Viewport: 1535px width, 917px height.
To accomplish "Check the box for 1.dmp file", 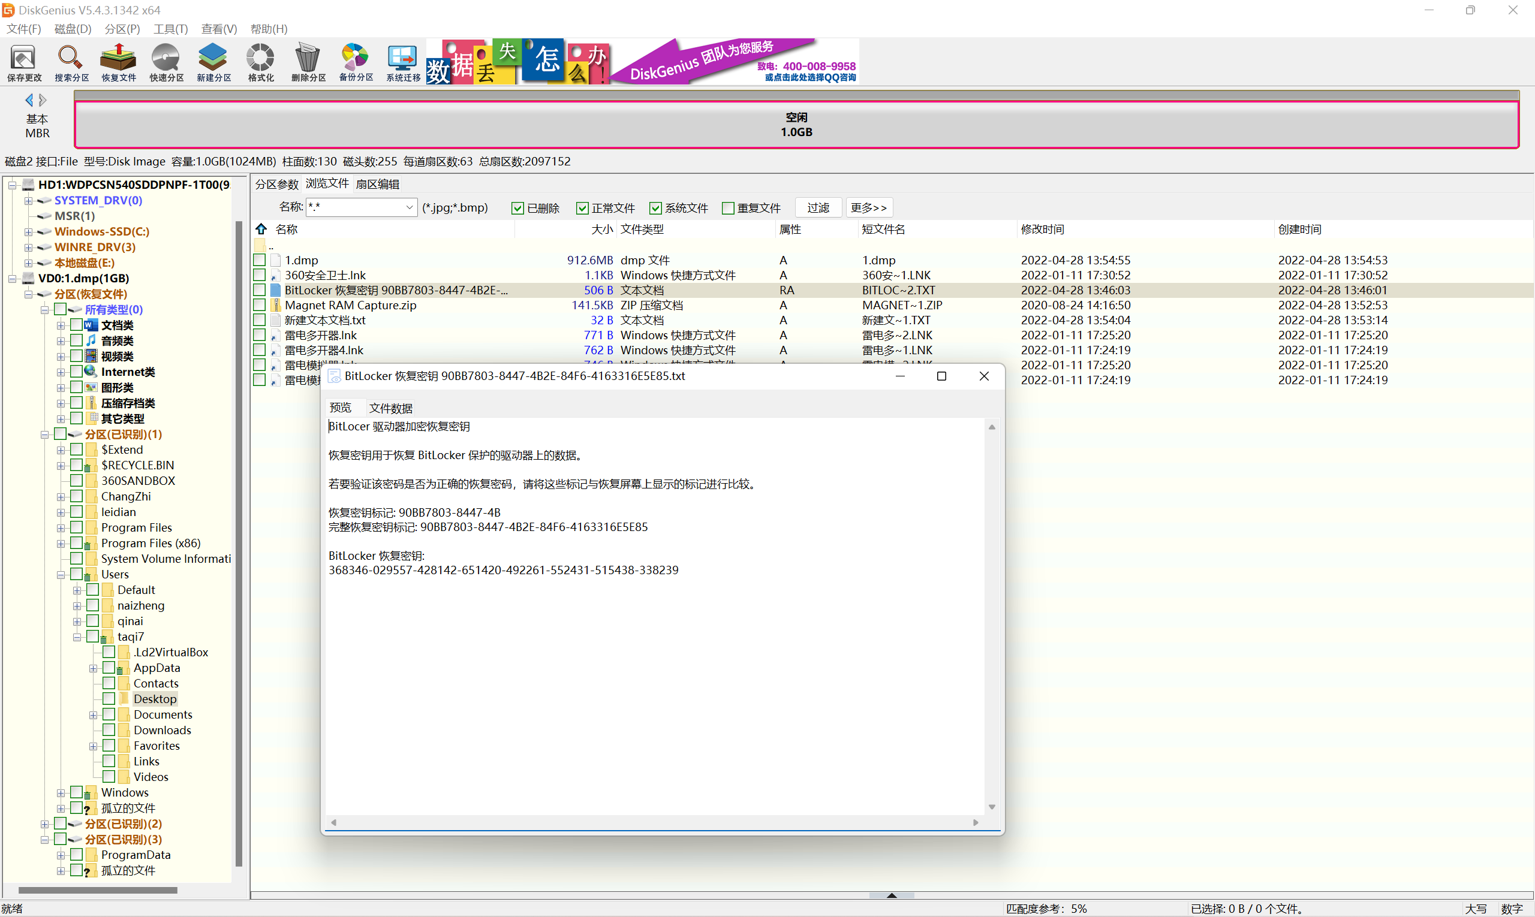I will pos(260,260).
